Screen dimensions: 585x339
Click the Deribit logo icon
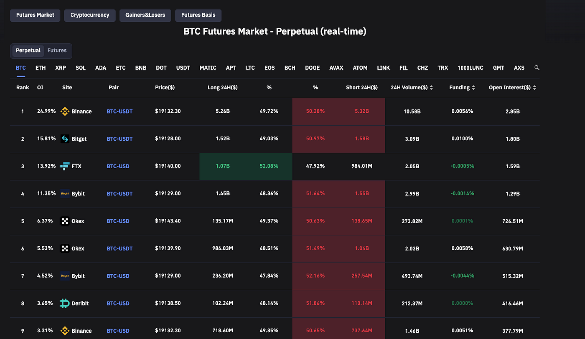(x=65, y=304)
